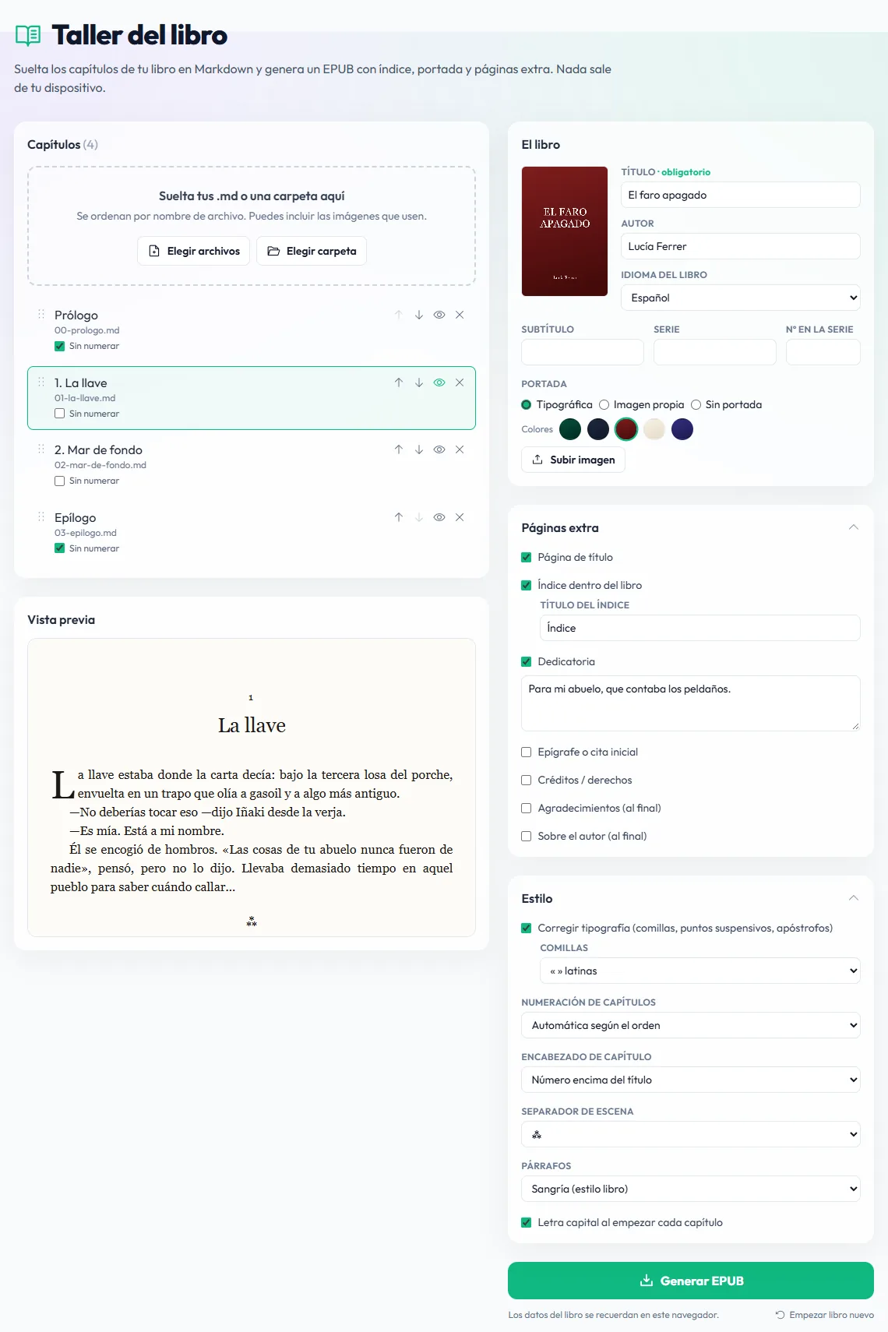Move Epílogo chapter up

(399, 517)
